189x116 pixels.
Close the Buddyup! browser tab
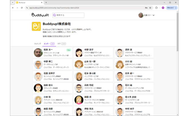tap(42, 2)
